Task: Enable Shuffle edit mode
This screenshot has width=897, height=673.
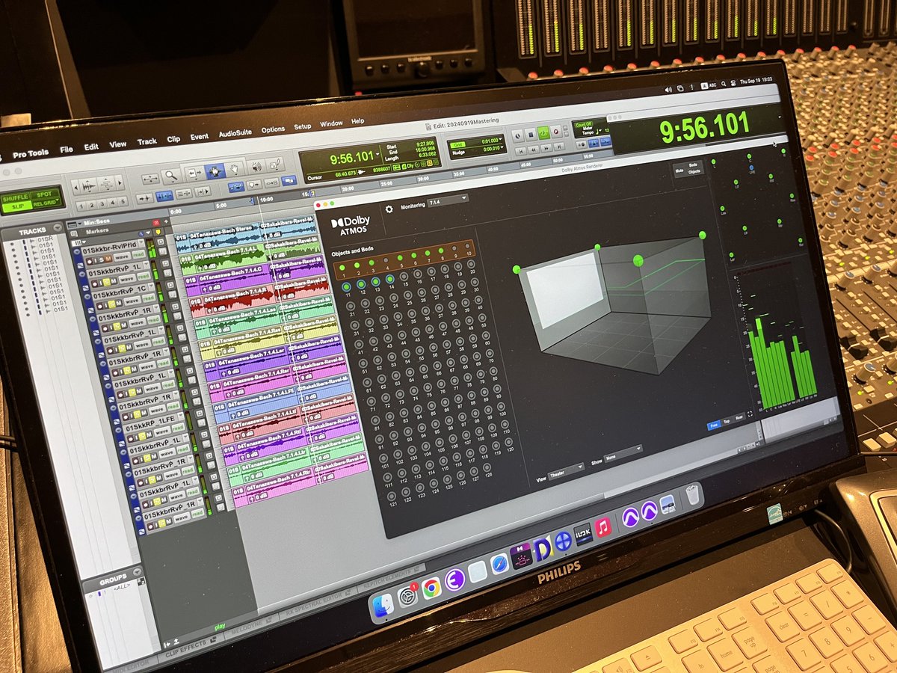Action: (16, 197)
